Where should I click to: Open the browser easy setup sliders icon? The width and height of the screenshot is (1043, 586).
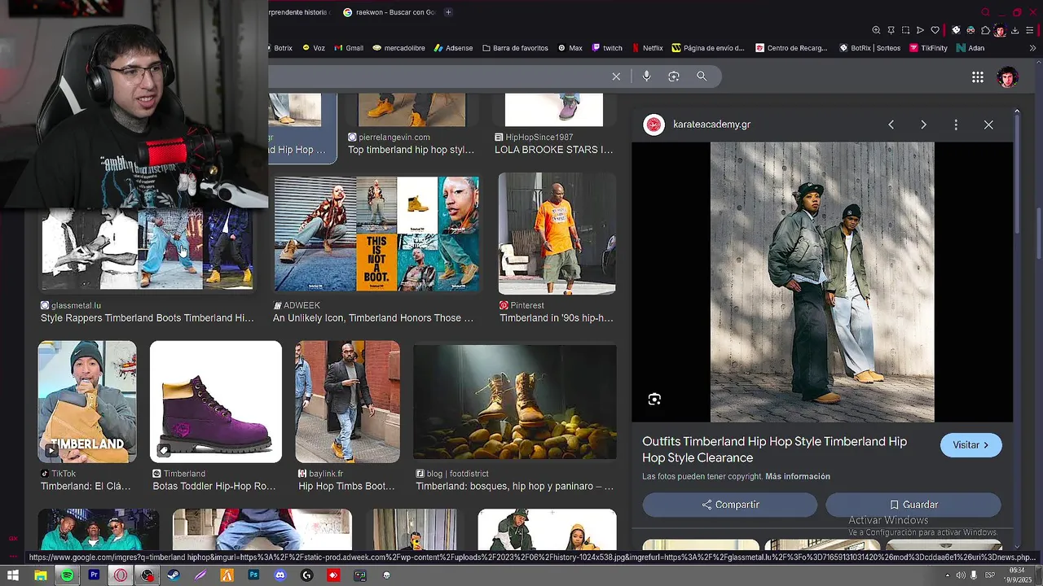point(1029,30)
